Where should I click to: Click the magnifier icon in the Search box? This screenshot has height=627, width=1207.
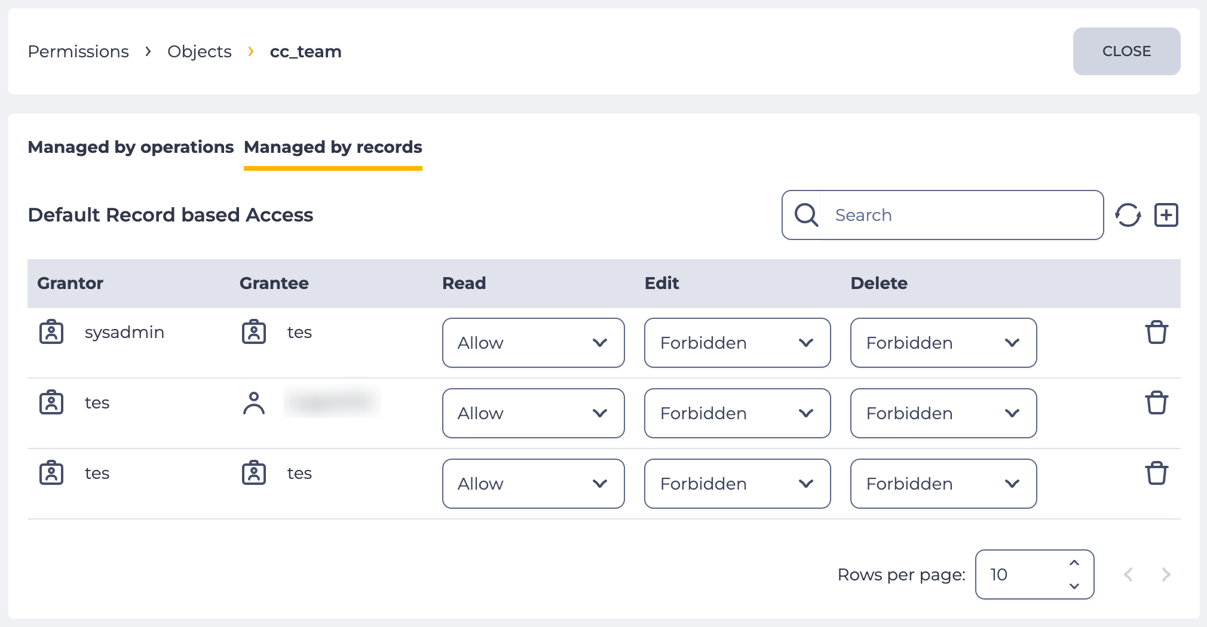pyautogui.click(x=806, y=215)
